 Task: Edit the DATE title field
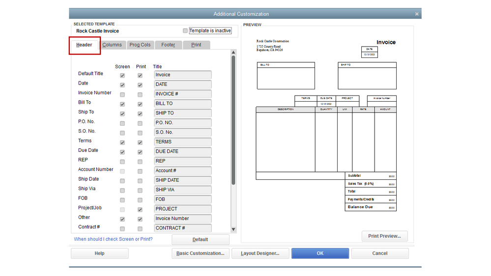183,84
